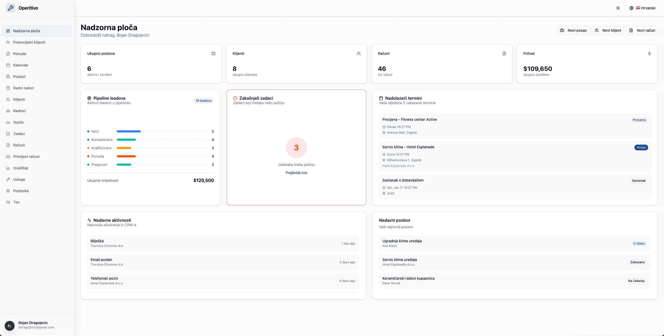The width and height of the screenshot is (664, 336).
Task: Open the Hrvatski language selector
Action: point(647,8)
